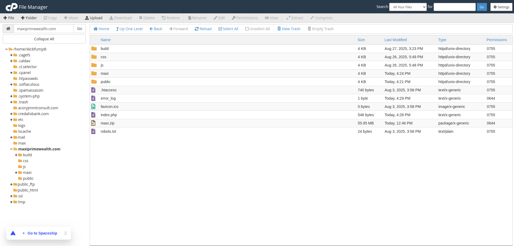Viewport: 514px width, 246px height.
Task: Sort files by Last Modified column
Action: pyautogui.click(x=395, y=40)
